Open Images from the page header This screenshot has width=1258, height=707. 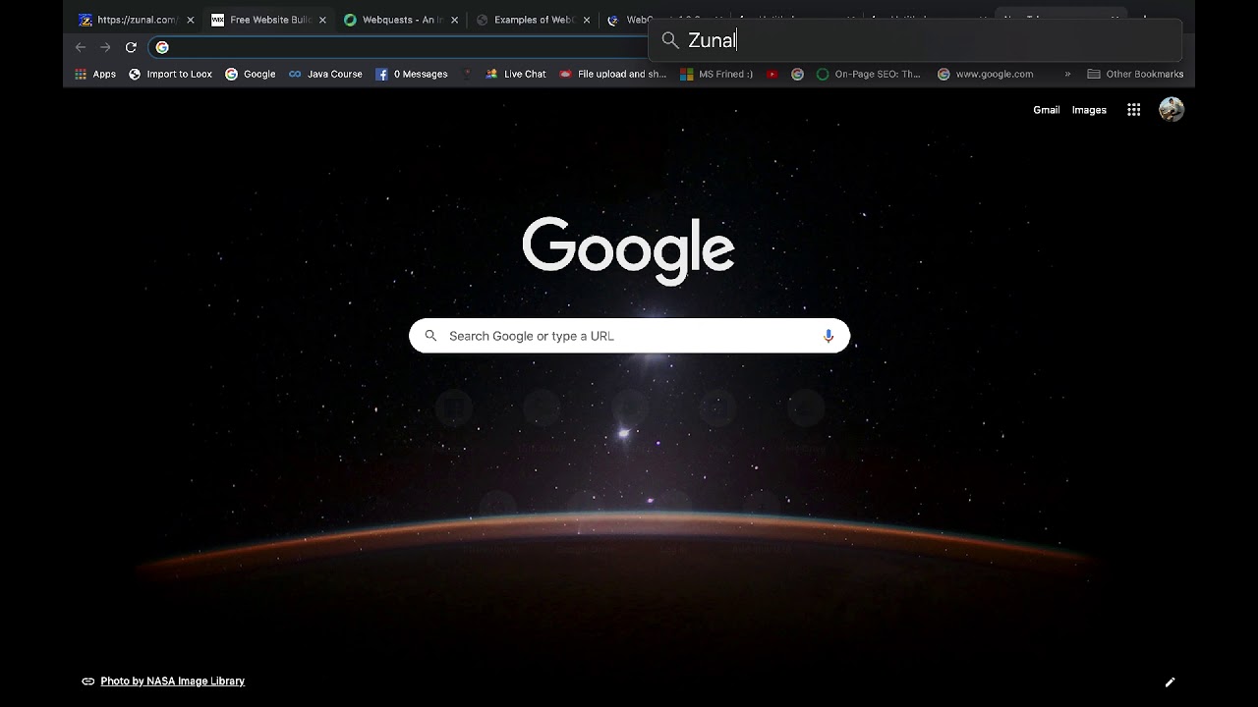point(1089,110)
